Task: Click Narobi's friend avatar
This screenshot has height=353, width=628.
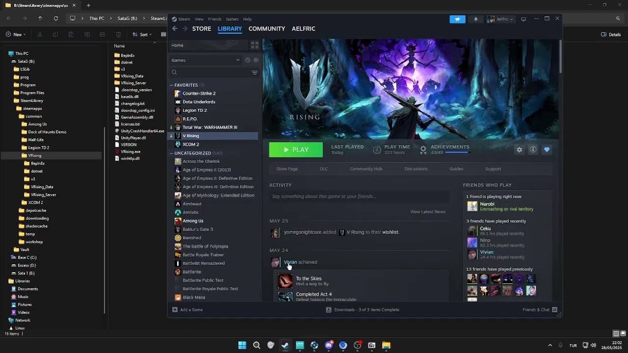Action: click(472, 206)
